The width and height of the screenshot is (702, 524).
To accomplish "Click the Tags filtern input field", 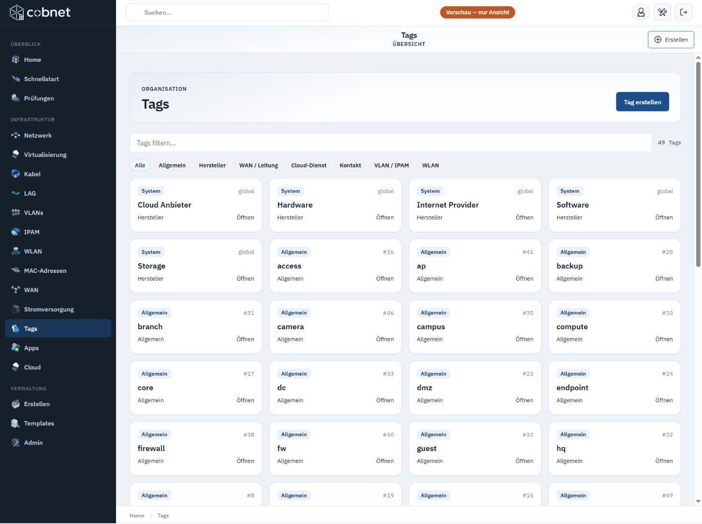I will [x=391, y=143].
